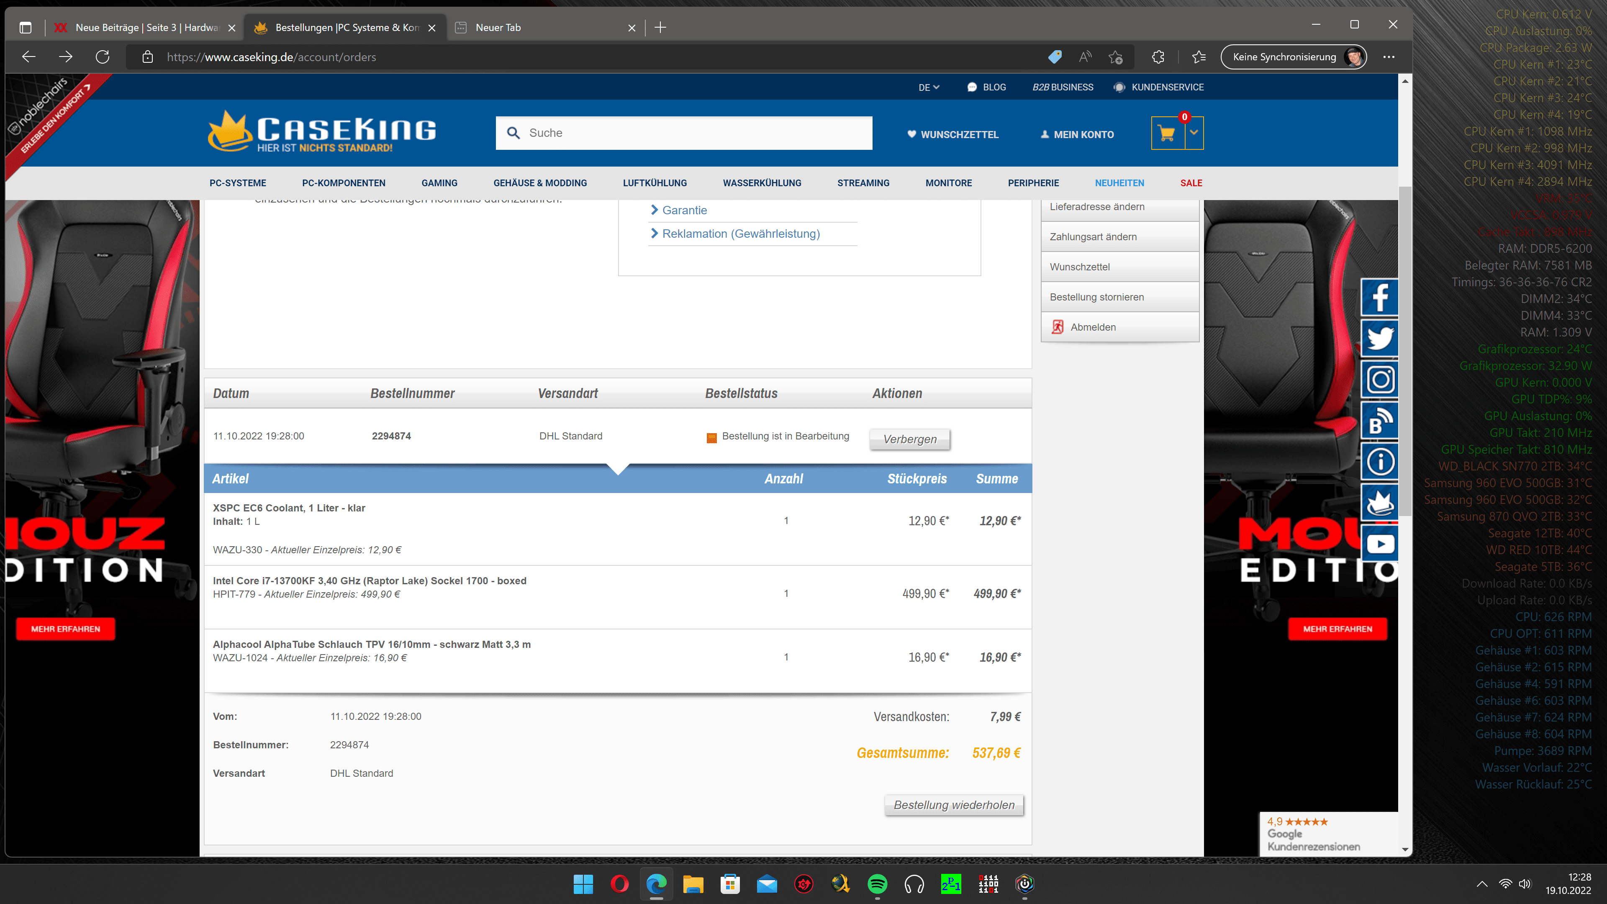The image size is (1607, 904).
Task: Open WUNSCHZETTEL link in header
Action: coord(952,134)
